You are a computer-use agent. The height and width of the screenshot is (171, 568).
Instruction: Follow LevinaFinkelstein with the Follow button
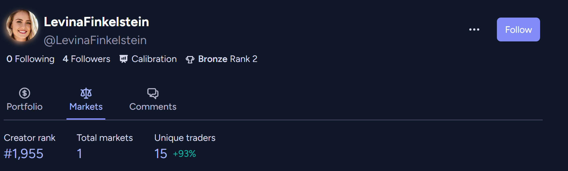pos(518,29)
